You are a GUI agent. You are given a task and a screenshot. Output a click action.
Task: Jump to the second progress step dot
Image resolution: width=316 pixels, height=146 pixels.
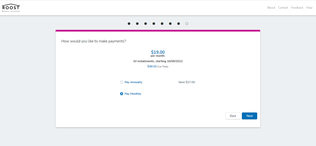coord(137,23)
